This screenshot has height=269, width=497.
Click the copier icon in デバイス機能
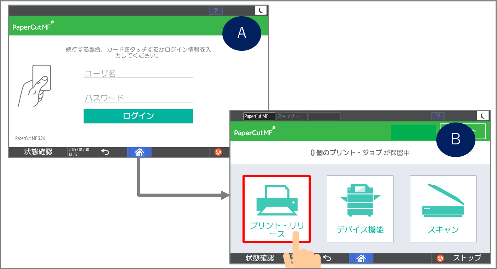pyautogui.click(x=360, y=200)
